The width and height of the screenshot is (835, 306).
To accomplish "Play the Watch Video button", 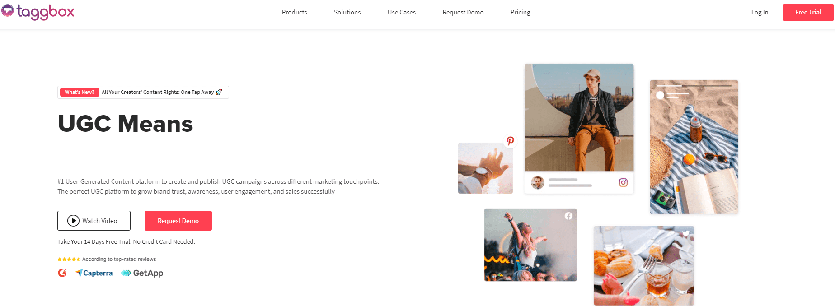I will (x=94, y=221).
